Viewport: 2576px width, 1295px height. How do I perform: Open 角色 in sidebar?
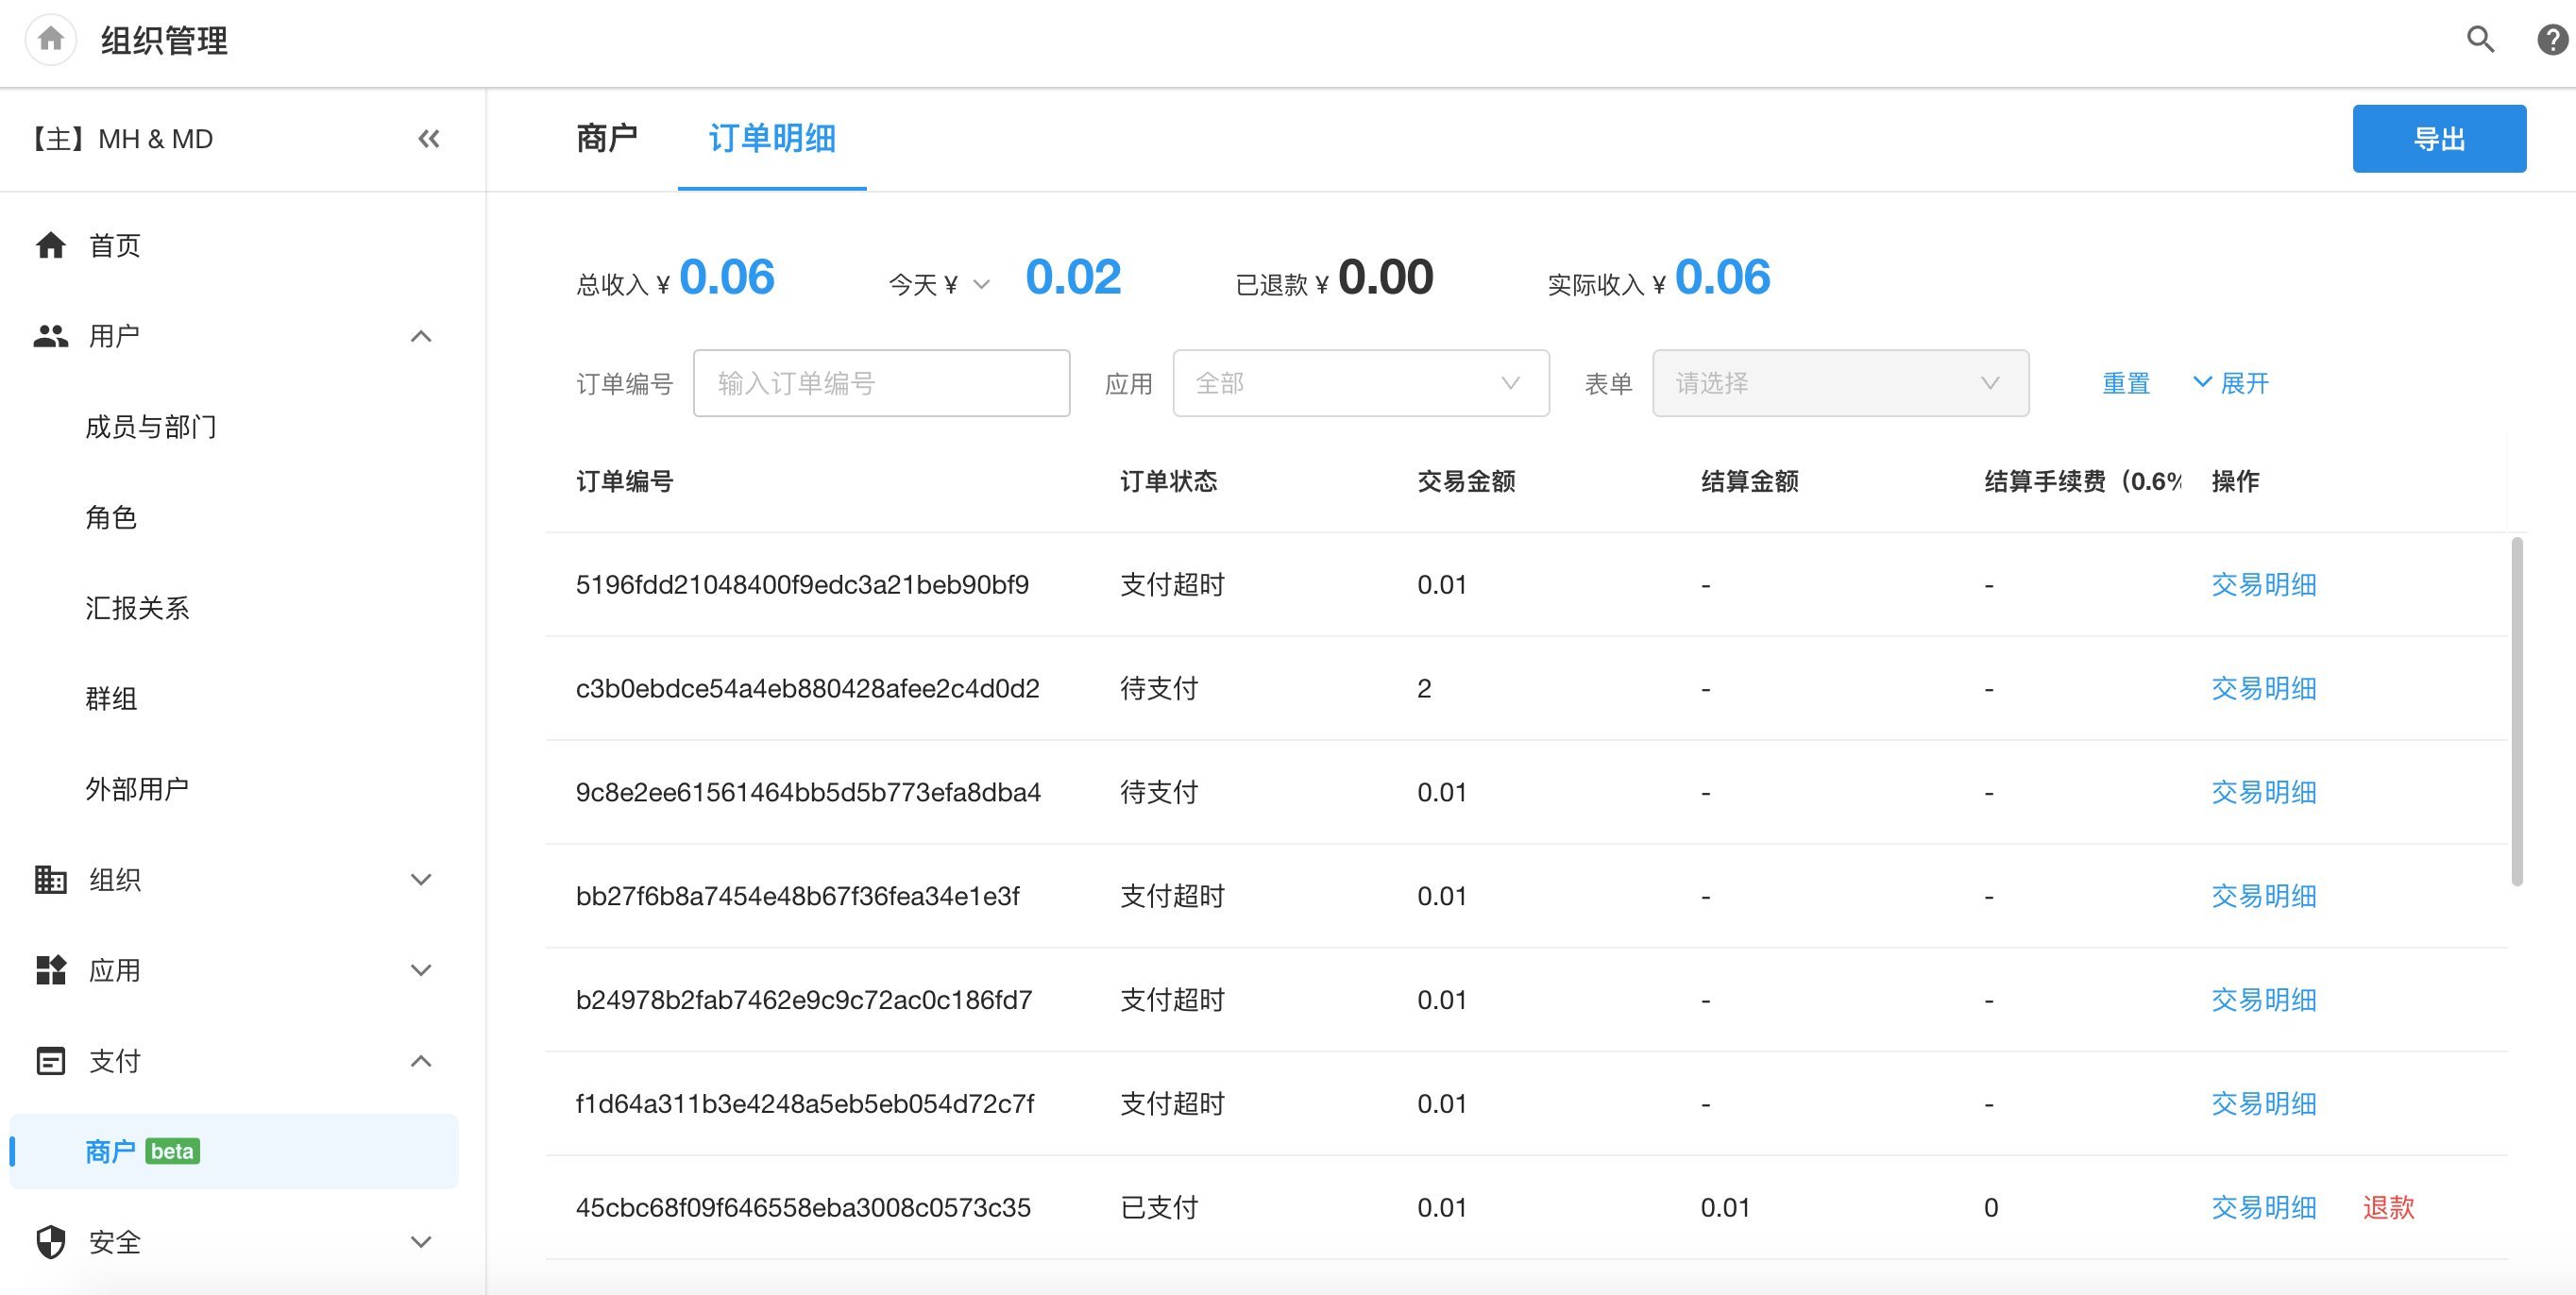pyautogui.click(x=111, y=517)
